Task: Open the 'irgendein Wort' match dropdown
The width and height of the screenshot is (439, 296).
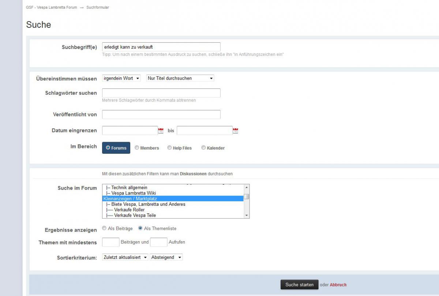Action: [121, 78]
